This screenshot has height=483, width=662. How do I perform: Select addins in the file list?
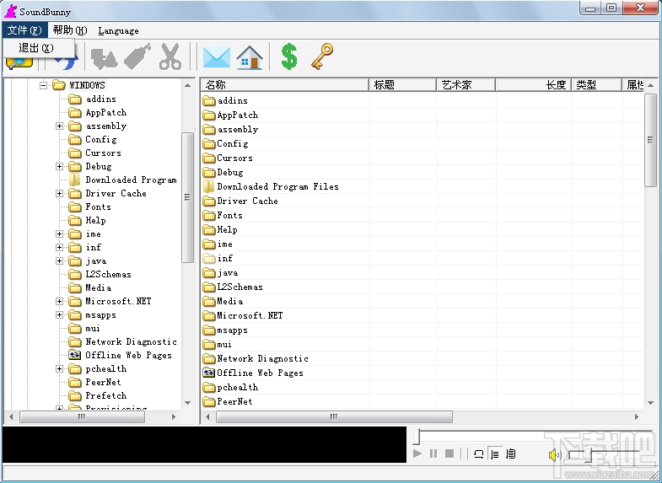232,100
